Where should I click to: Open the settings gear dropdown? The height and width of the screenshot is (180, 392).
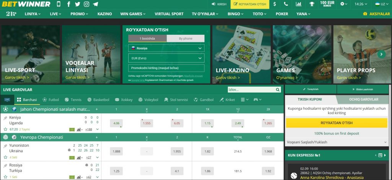click(x=344, y=4)
